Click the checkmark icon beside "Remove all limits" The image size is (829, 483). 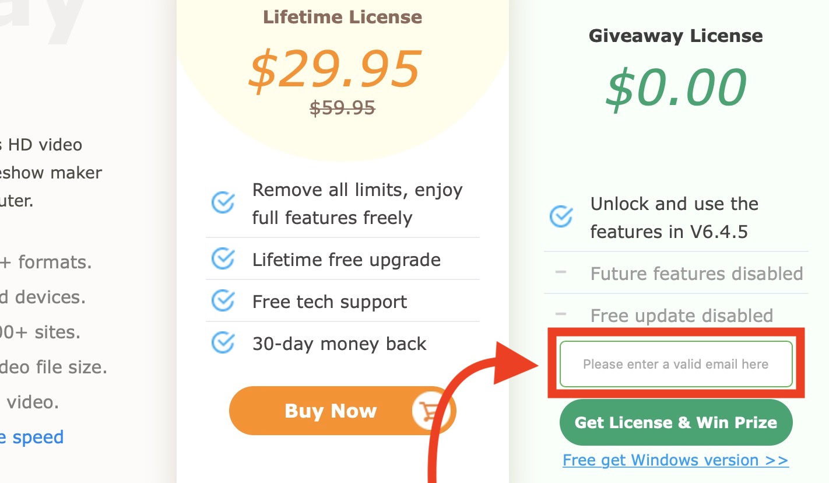(223, 204)
